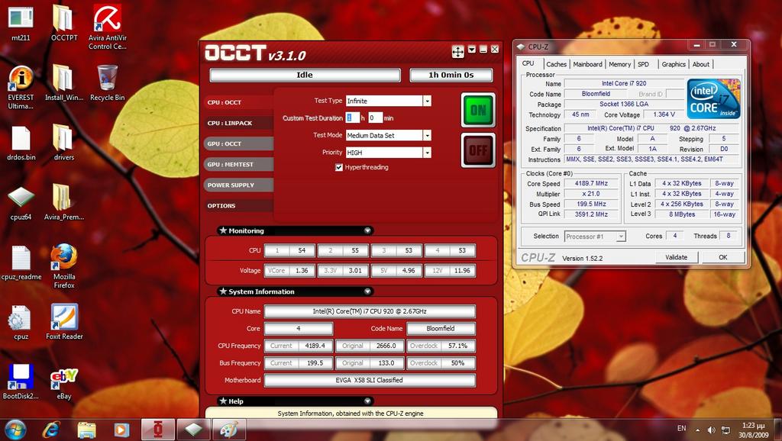Open the Windows Start menu orb
Image resolution: width=782 pixels, height=441 pixels.
pyautogui.click(x=15, y=430)
